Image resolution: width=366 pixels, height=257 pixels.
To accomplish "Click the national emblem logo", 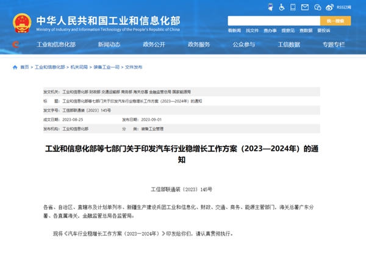I will coord(21,21).
